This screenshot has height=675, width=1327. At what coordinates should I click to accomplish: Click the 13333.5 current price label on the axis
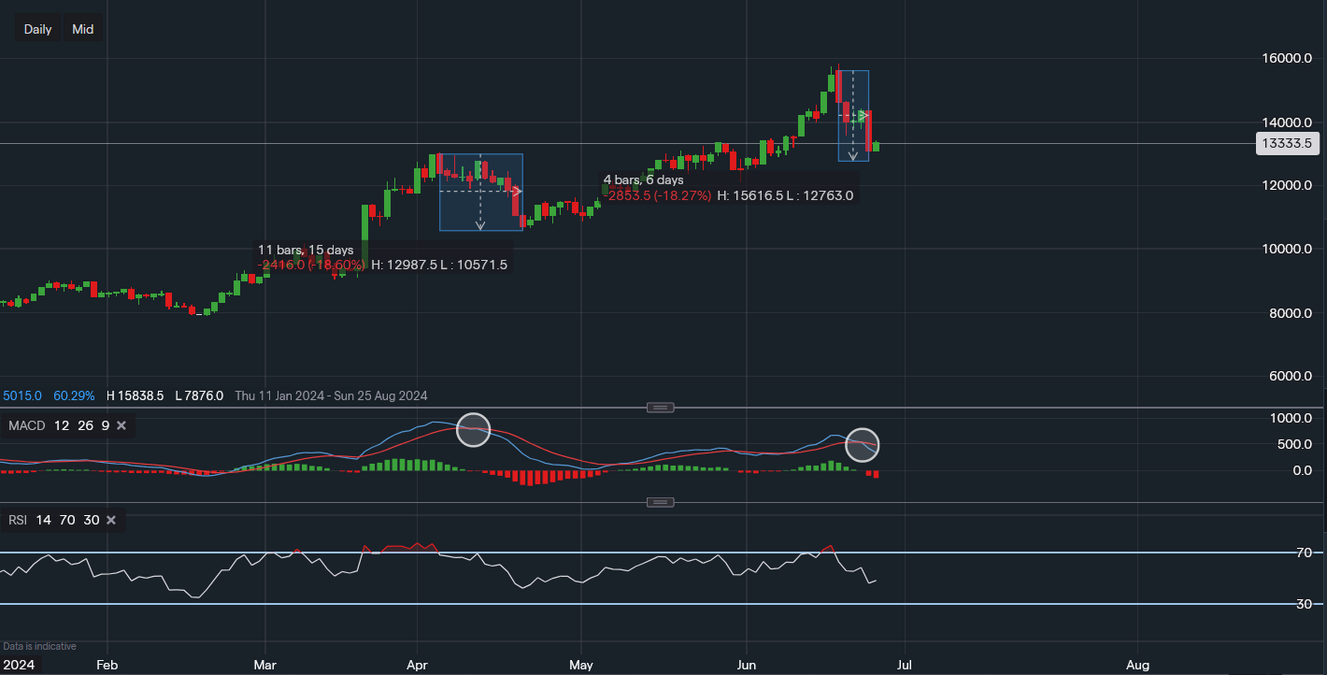pos(1287,143)
